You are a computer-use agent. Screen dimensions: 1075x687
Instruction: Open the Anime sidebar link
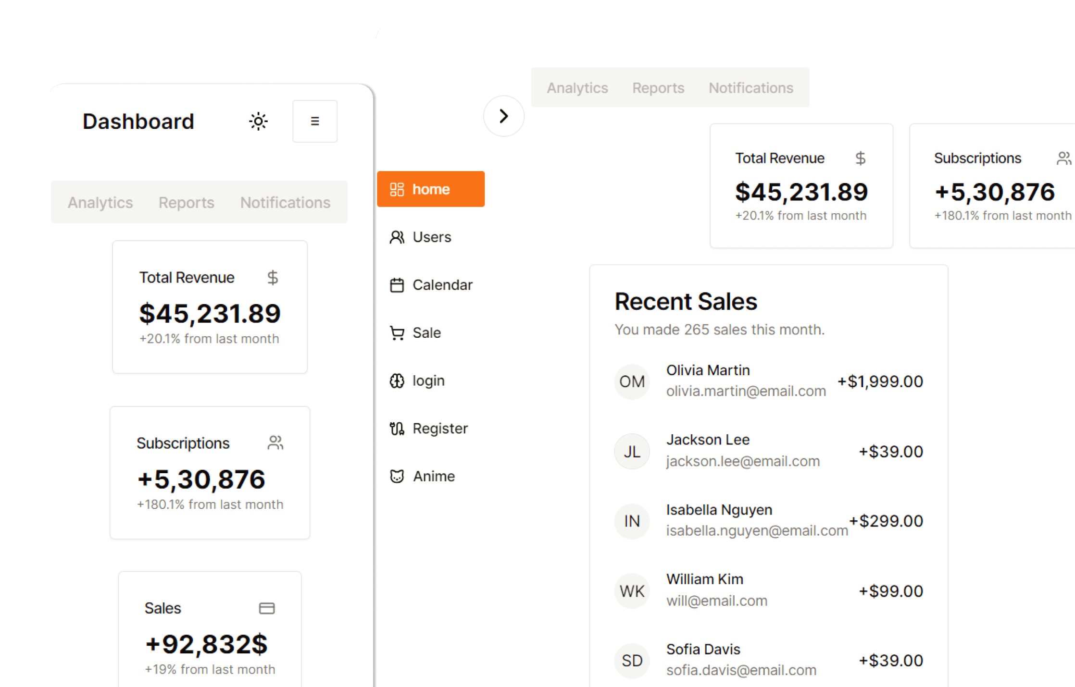point(434,476)
